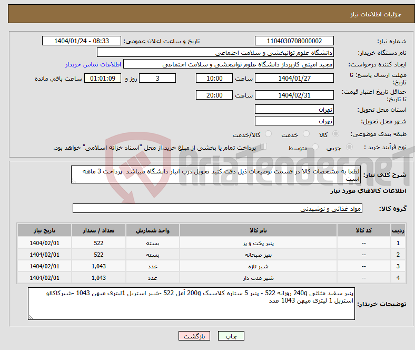The height and width of the screenshot is (350, 415).
Task: Click the نام دستگاه خریدار field
Action: pos(215,53)
